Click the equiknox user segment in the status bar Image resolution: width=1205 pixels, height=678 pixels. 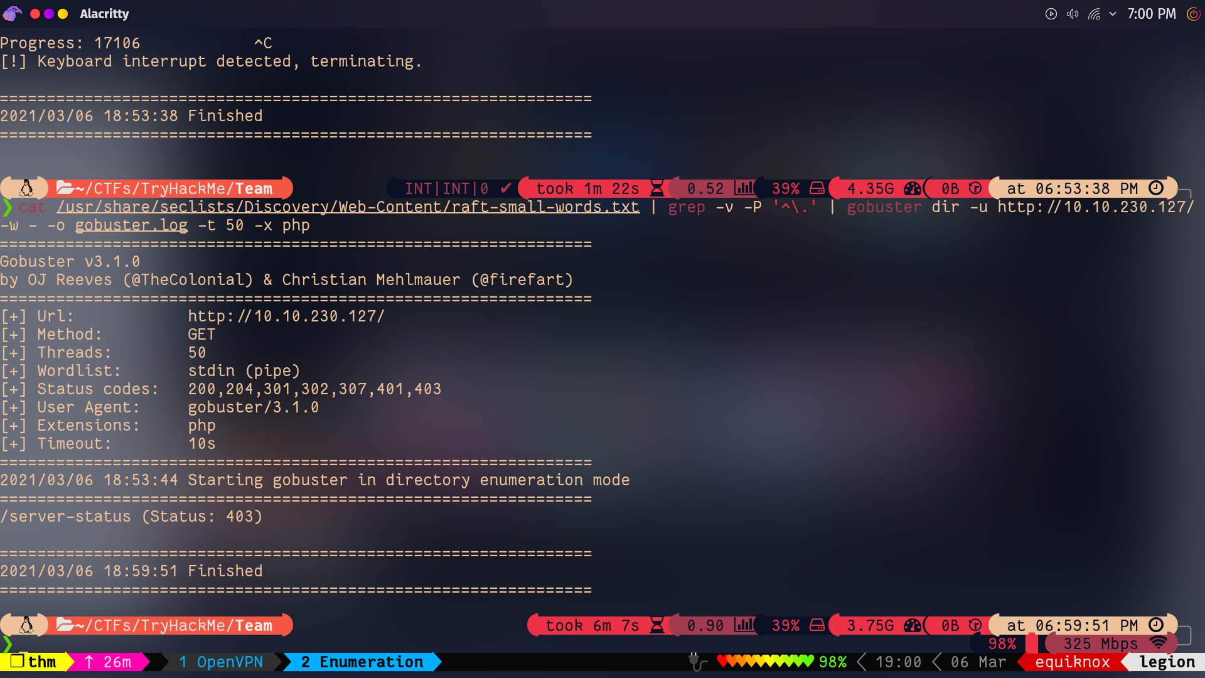[1072, 662]
